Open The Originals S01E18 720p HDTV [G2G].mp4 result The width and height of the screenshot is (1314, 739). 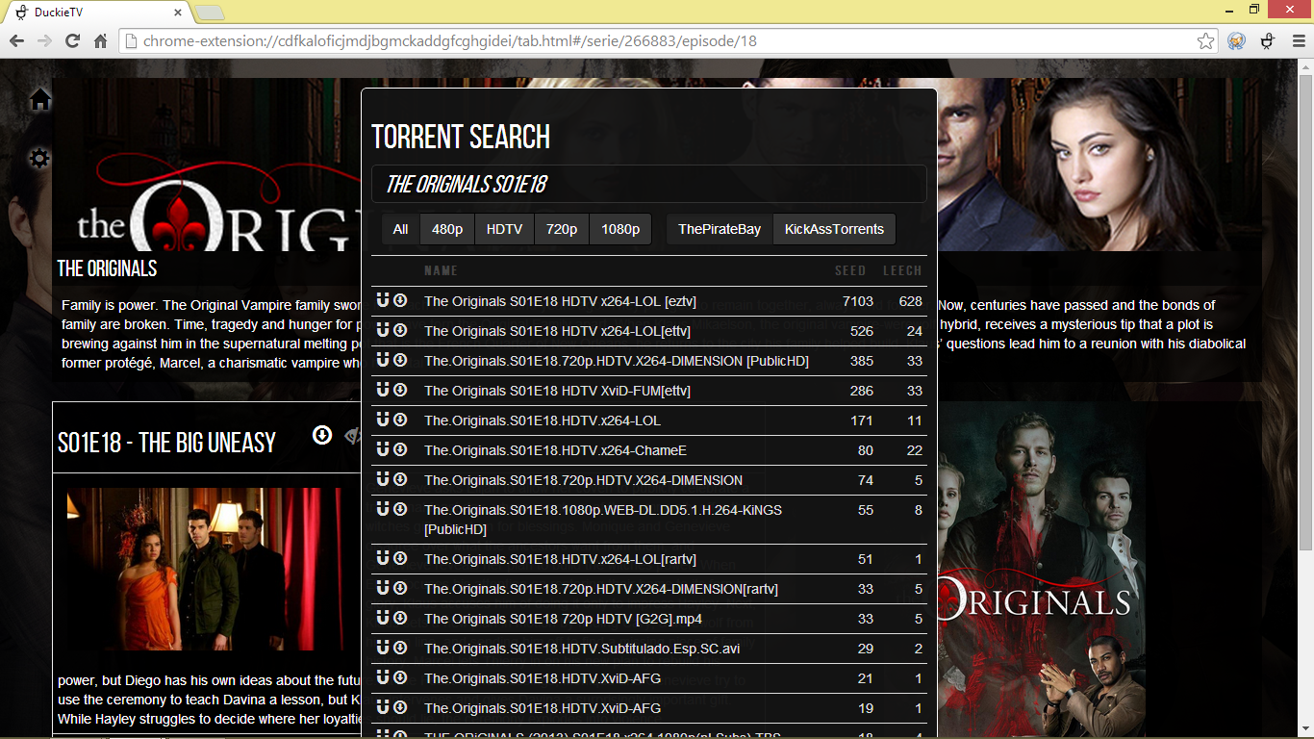[x=563, y=619]
